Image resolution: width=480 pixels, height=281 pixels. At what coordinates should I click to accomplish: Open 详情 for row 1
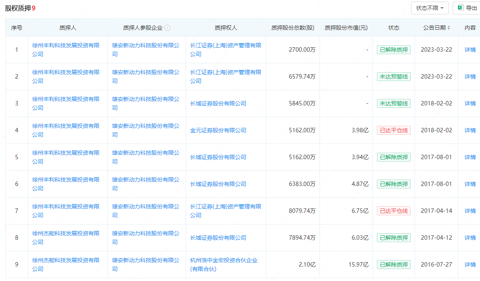tap(470, 50)
